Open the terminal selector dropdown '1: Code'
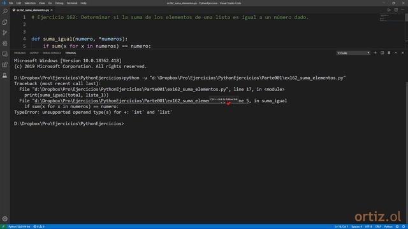The width and height of the screenshot is (408, 229). 353,53
